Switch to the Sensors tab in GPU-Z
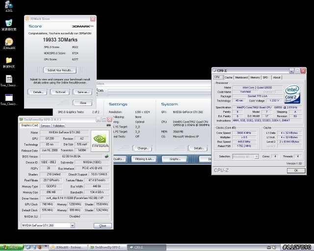The image size is (314, 251). 45,125
